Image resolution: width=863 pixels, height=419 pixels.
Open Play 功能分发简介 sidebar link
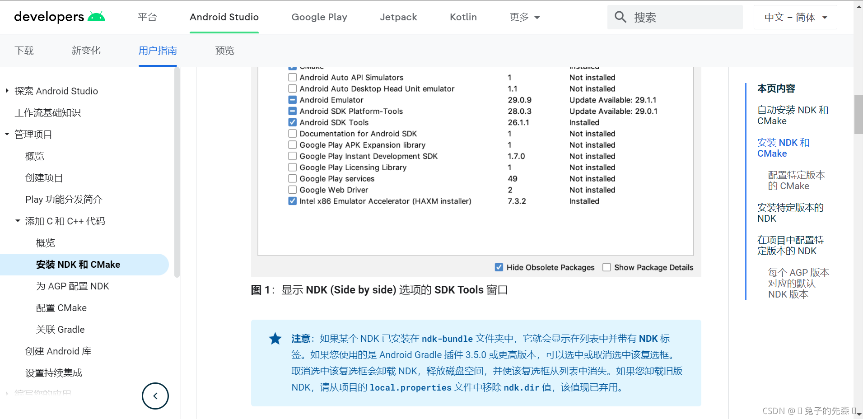pos(64,200)
